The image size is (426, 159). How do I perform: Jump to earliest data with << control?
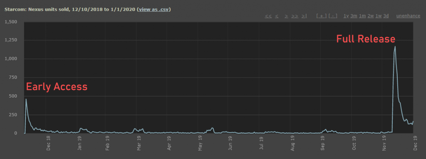tap(268, 16)
